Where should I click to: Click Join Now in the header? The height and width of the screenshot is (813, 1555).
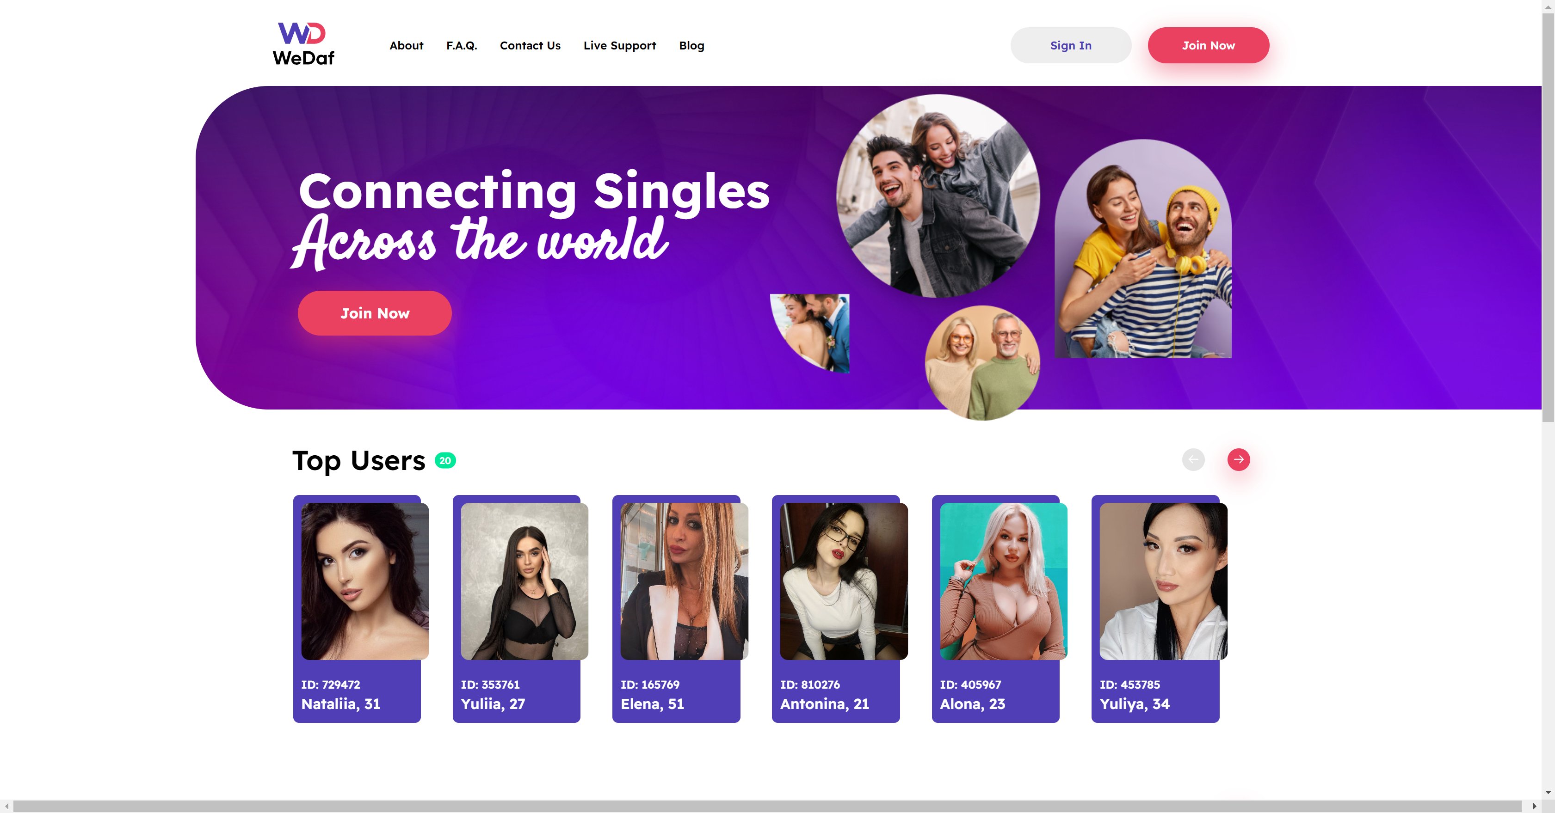click(1208, 45)
